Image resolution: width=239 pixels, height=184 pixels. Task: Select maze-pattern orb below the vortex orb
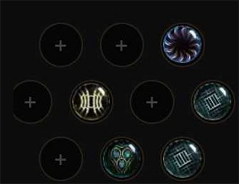pos(213,102)
